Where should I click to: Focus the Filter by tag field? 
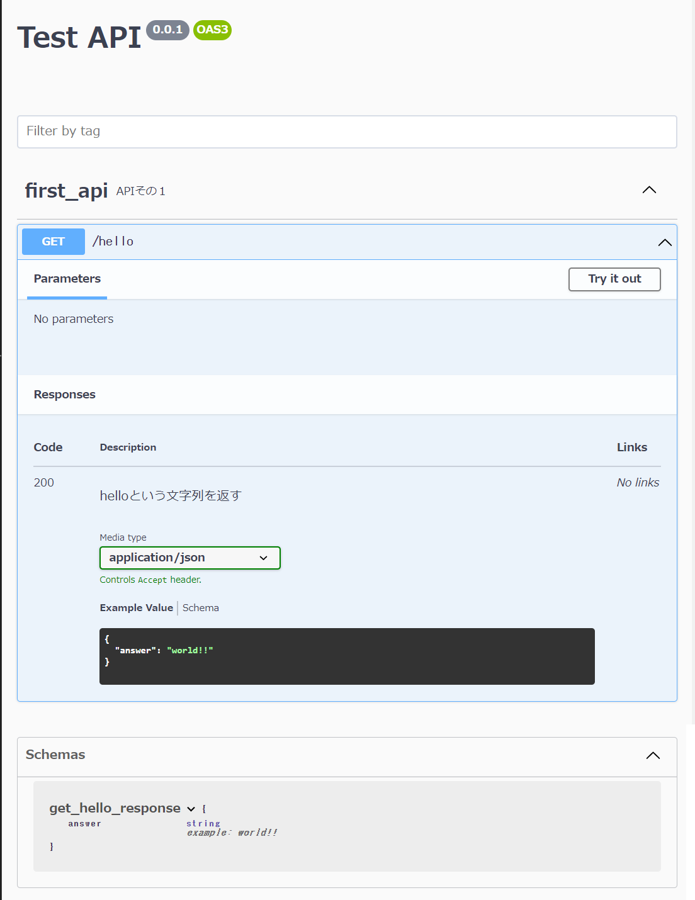[347, 132]
